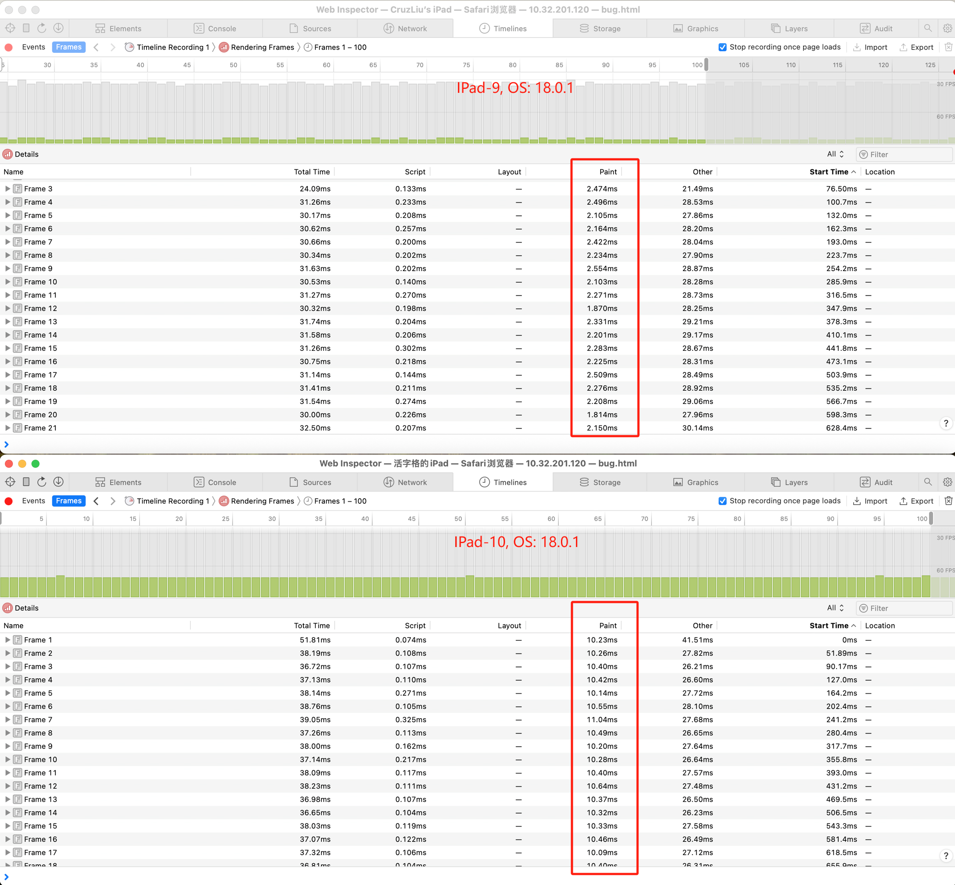This screenshot has height=885, width=955.
Task: Clear recording trash icon in lower window
Action: (948, 501)
